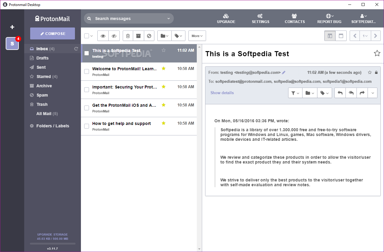Archive the selected message
This screenshot has width=384, height=252.
coord(138,36)
